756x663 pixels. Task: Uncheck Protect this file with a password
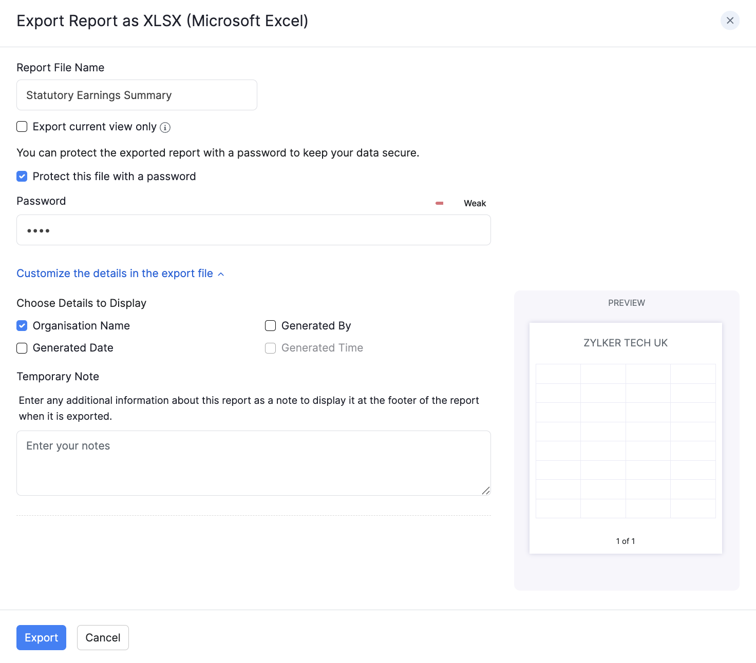pos(22,177)
